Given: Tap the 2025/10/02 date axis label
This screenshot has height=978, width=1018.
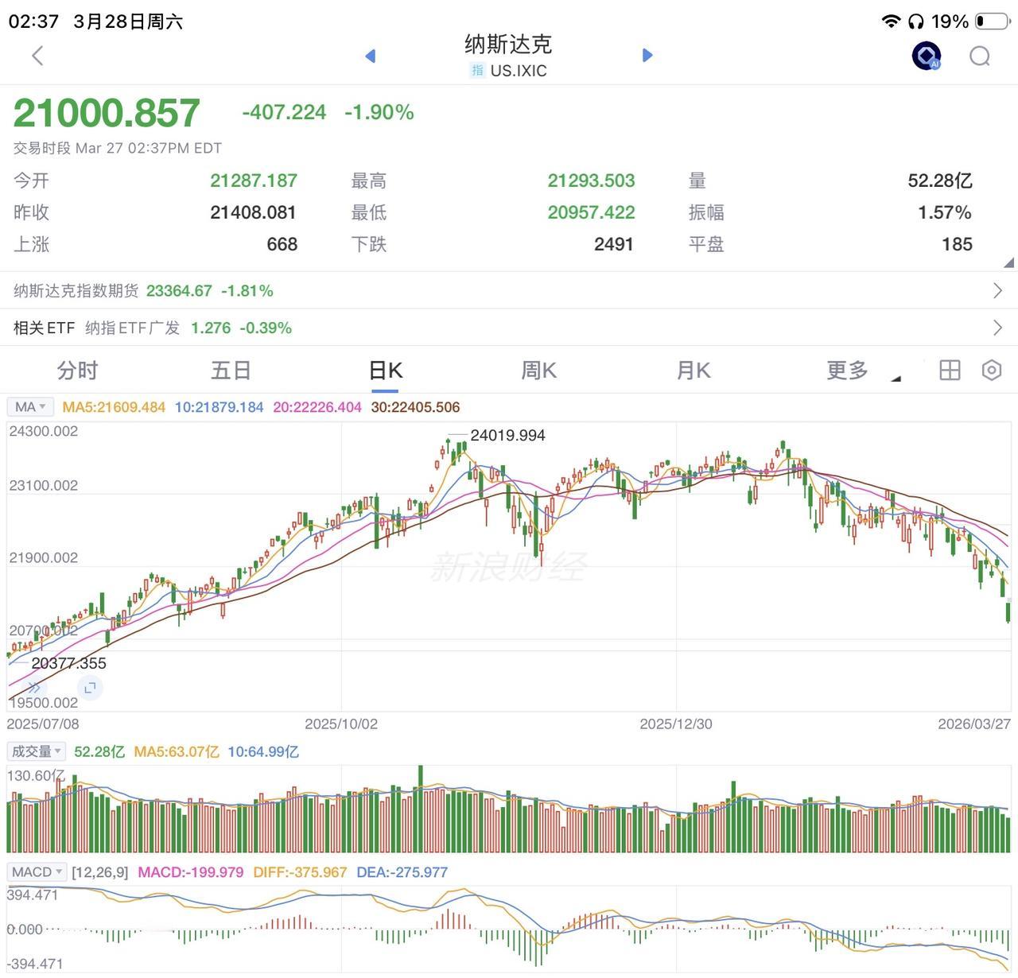Looking at the screenshot, I should pyautogui.click(x=341, y=724).
